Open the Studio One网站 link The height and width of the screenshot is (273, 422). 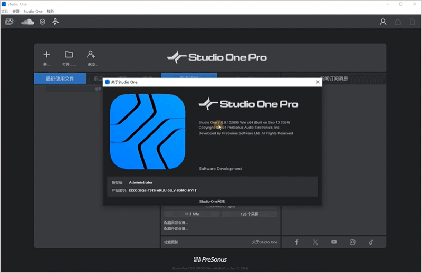tap(212, 201)
